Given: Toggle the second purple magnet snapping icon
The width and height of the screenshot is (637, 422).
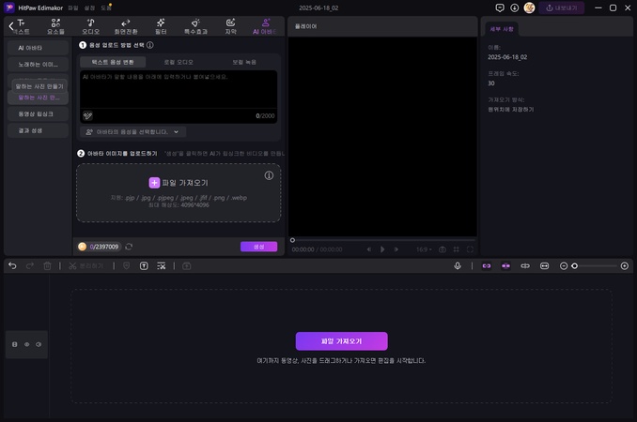Looking at the screenshot, I should pos(505,266).
